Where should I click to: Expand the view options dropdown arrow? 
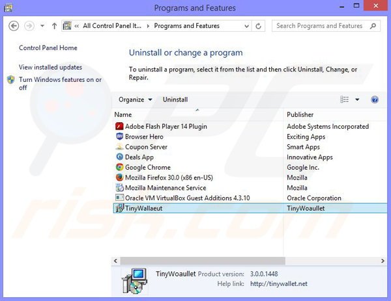click(x=357, y=99)
